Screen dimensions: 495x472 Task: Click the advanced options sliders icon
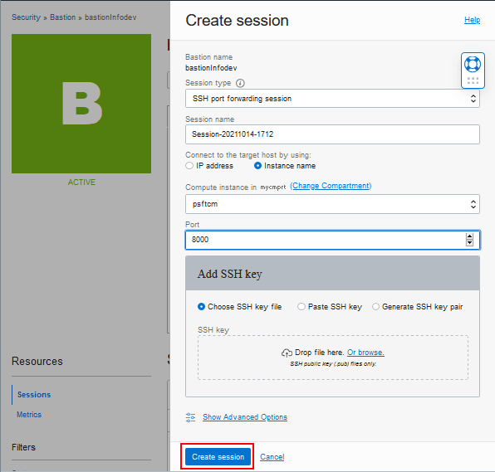(x=190, y=417)
